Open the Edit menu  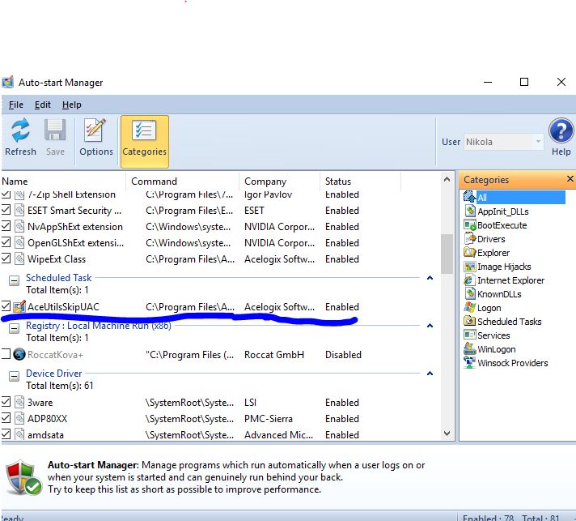pos(43,105)
